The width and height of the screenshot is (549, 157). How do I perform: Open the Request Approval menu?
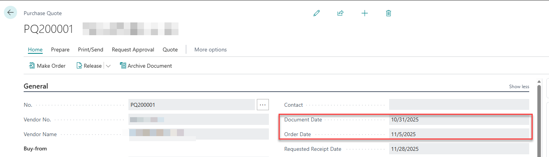point(133,49)
